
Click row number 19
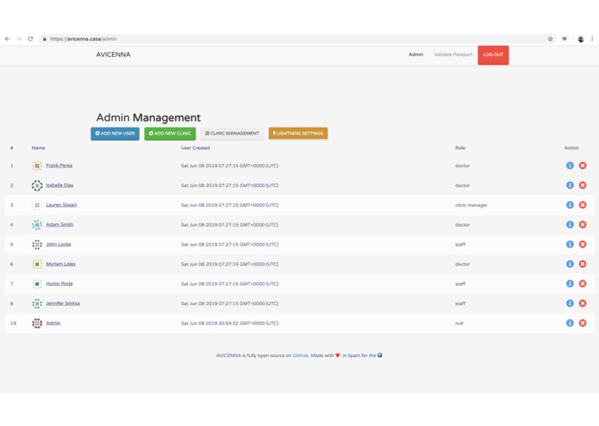coord(13,323)
